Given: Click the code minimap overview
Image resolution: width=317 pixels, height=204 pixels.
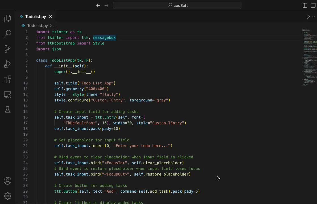Looking at the screenshot, I should pos(309,57).
